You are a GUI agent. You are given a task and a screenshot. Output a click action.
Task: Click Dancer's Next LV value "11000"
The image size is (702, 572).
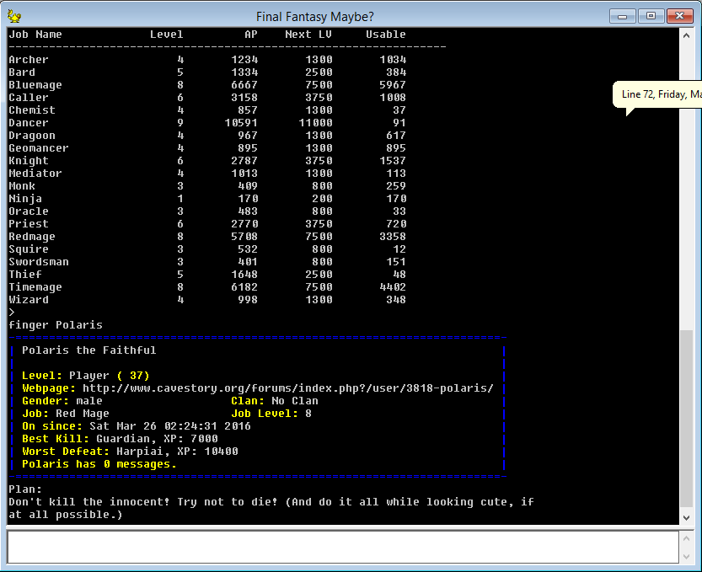(315, 123)
